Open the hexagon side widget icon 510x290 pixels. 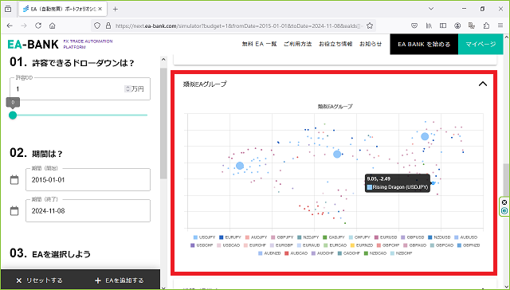(504, 210)
